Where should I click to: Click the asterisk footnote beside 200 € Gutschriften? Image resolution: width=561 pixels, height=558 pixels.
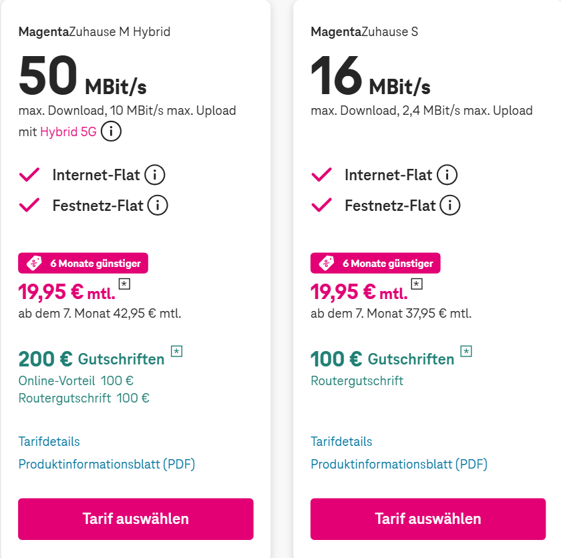point(176,350)
